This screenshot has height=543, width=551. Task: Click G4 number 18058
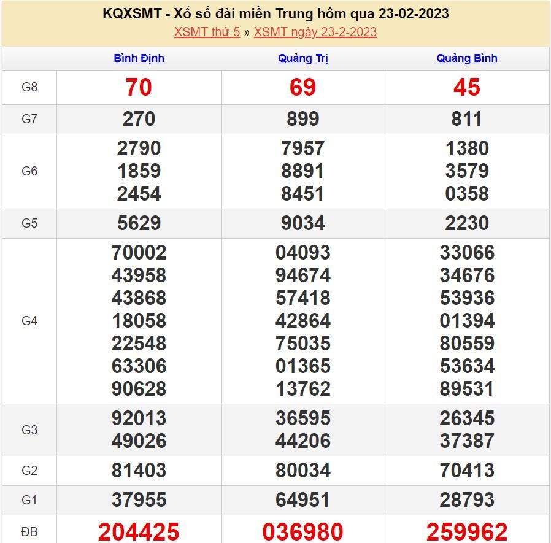[x=139, y=321]
